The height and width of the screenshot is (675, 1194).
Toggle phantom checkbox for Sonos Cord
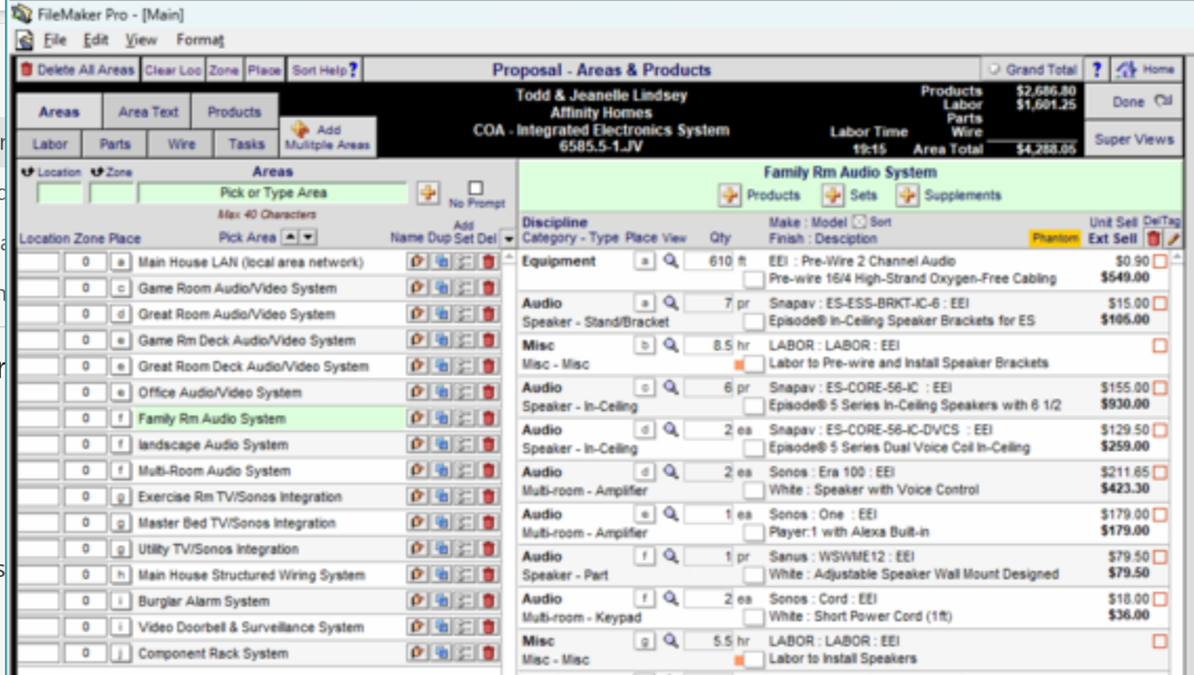[x=753, y=617]
